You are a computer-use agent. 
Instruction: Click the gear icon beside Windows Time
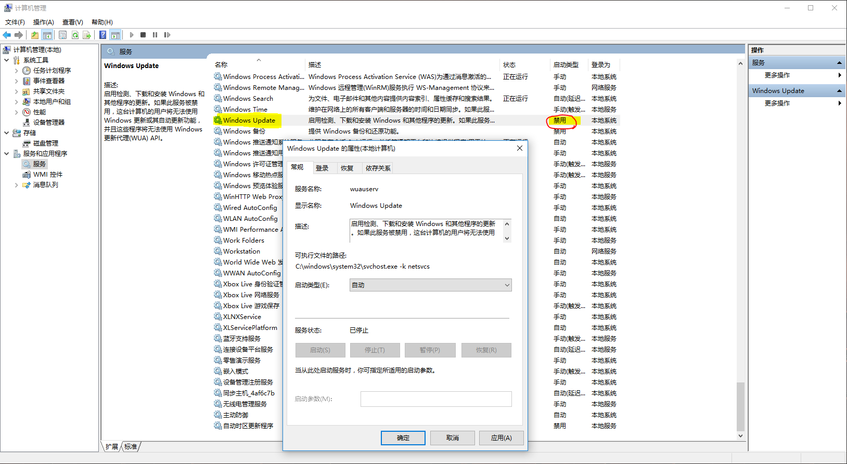(x=218, y=109)
